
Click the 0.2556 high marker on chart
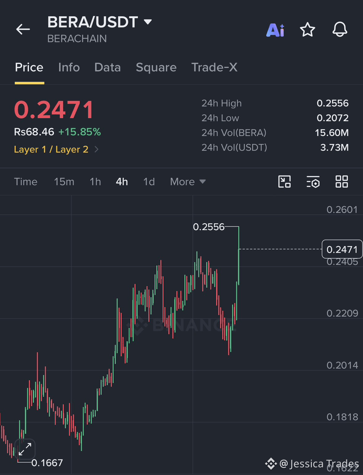click(209, 227)
